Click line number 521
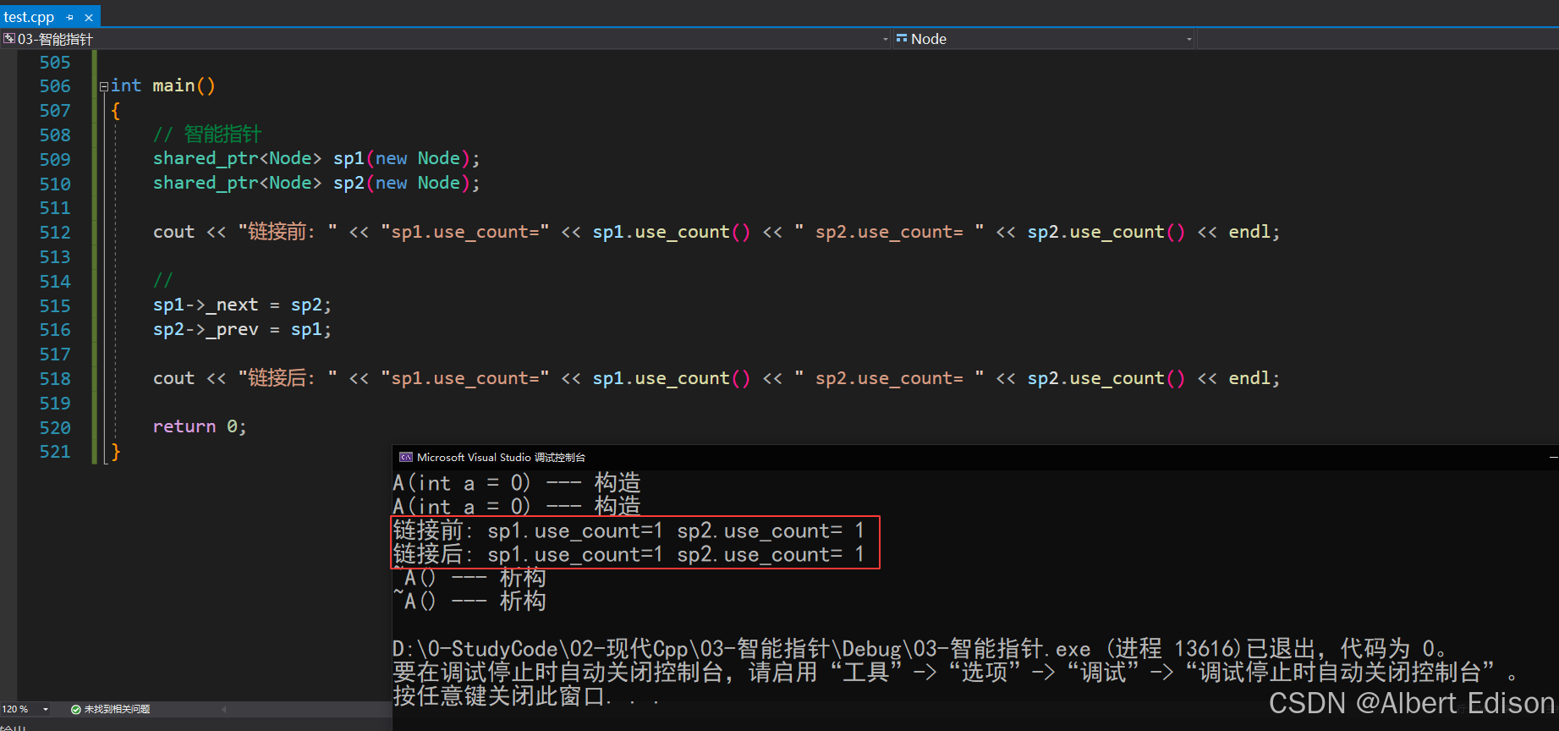1559x731 pixels. (55, 451)
